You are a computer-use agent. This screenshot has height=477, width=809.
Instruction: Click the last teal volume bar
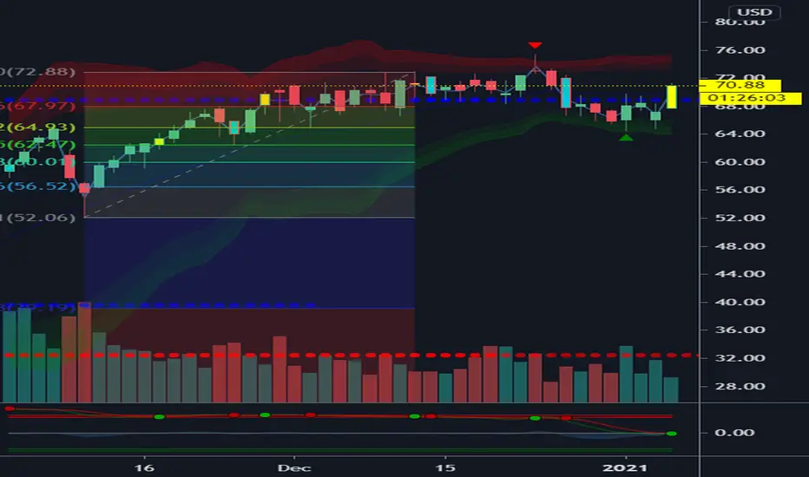point(671,390)
